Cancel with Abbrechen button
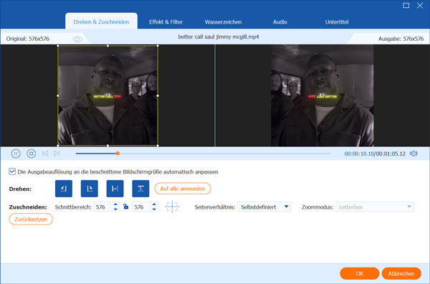The image size is (430, 284). 401,273
